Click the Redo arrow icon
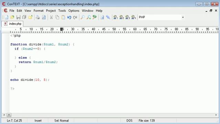The image size is (220, 124). click(75, 17)
